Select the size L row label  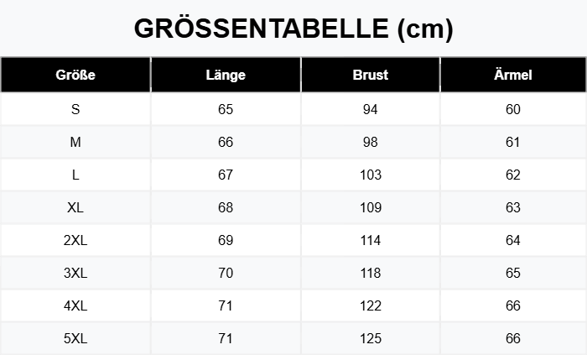coord(75,175)
